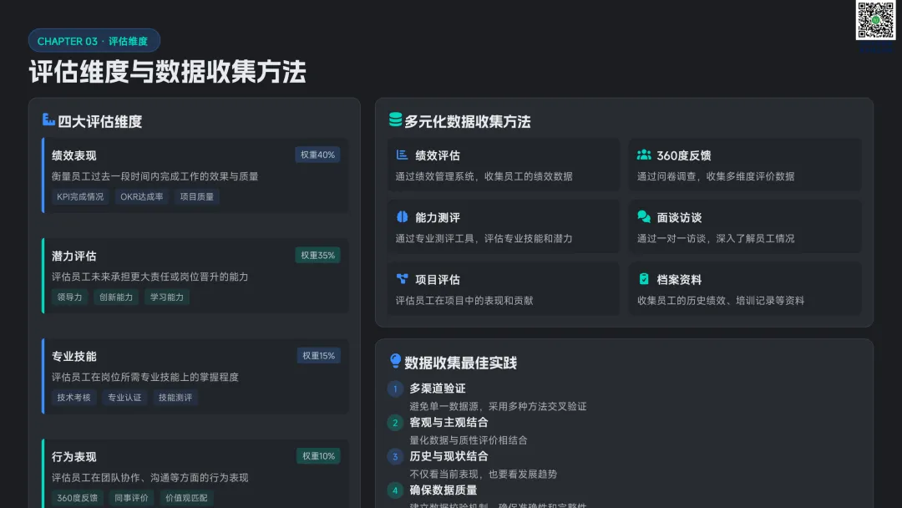
Task: Click the CHAPTER 03 · 评估维度 badge
Action: point(94,41)
